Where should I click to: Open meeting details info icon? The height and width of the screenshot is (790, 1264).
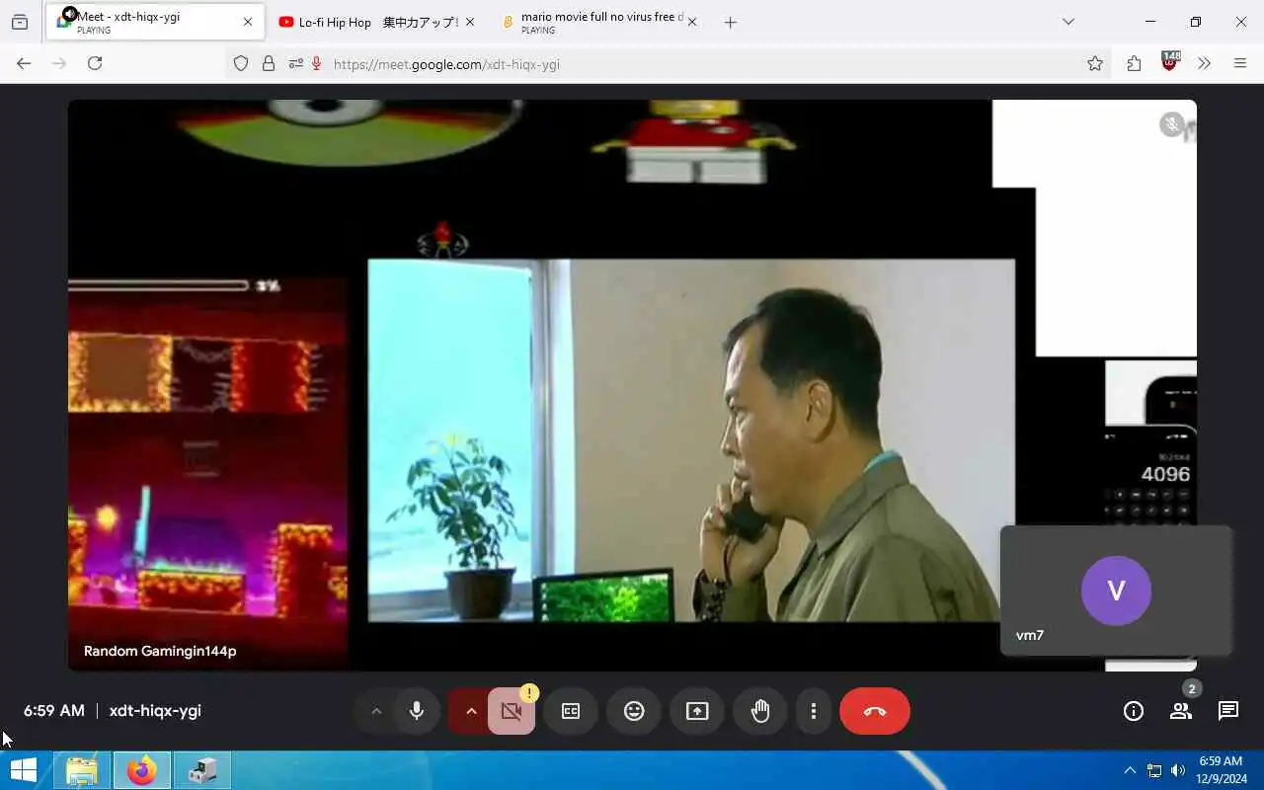pos(1134,711)
